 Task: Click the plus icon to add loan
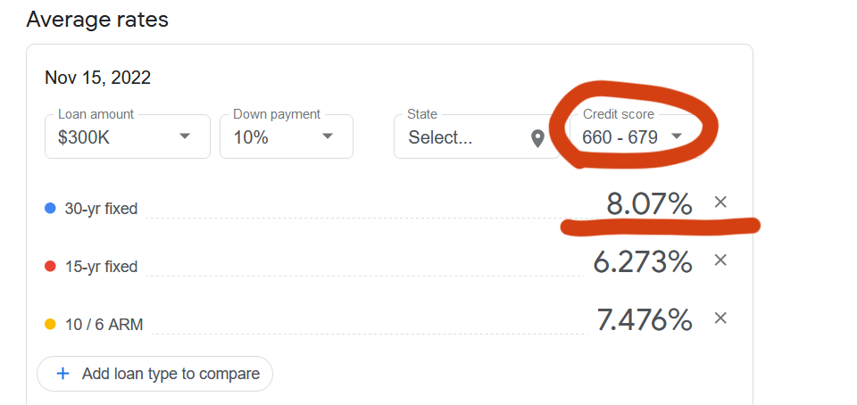coord(63,374)
